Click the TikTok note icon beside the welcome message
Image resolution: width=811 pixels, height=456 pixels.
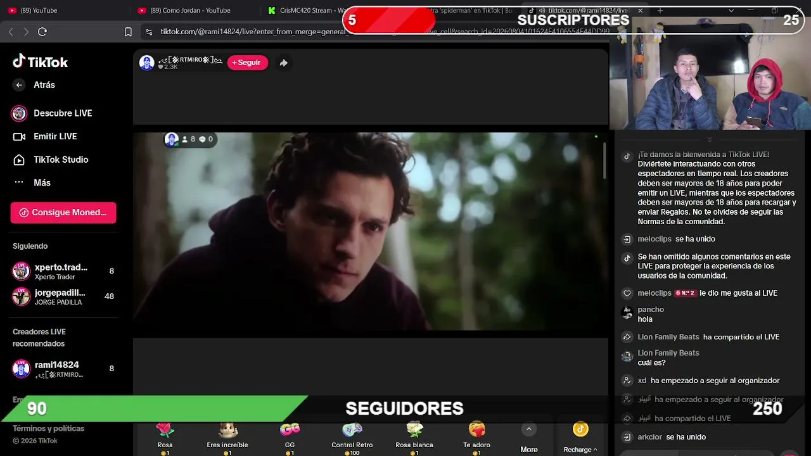click(627, 156)
